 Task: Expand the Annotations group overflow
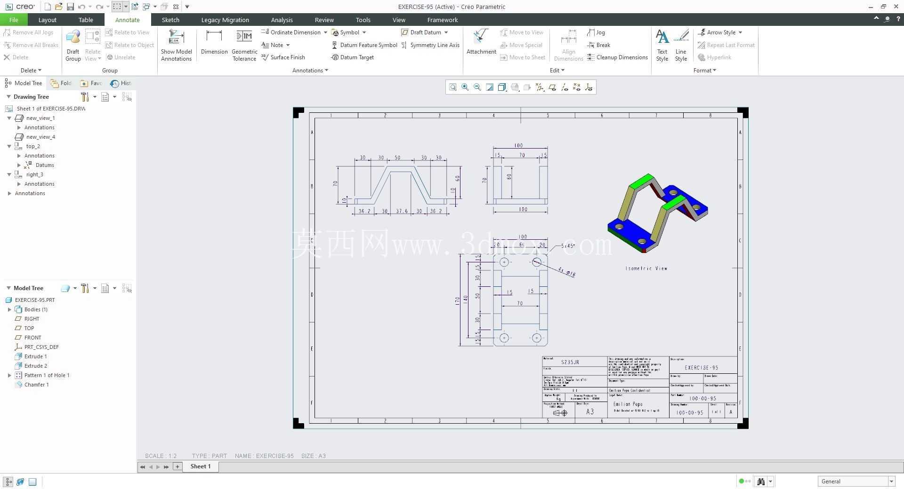pyautogui.click(x=310, y=71)
